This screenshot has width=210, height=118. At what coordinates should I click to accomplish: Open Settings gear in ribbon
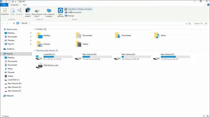[x=60, y=12]
